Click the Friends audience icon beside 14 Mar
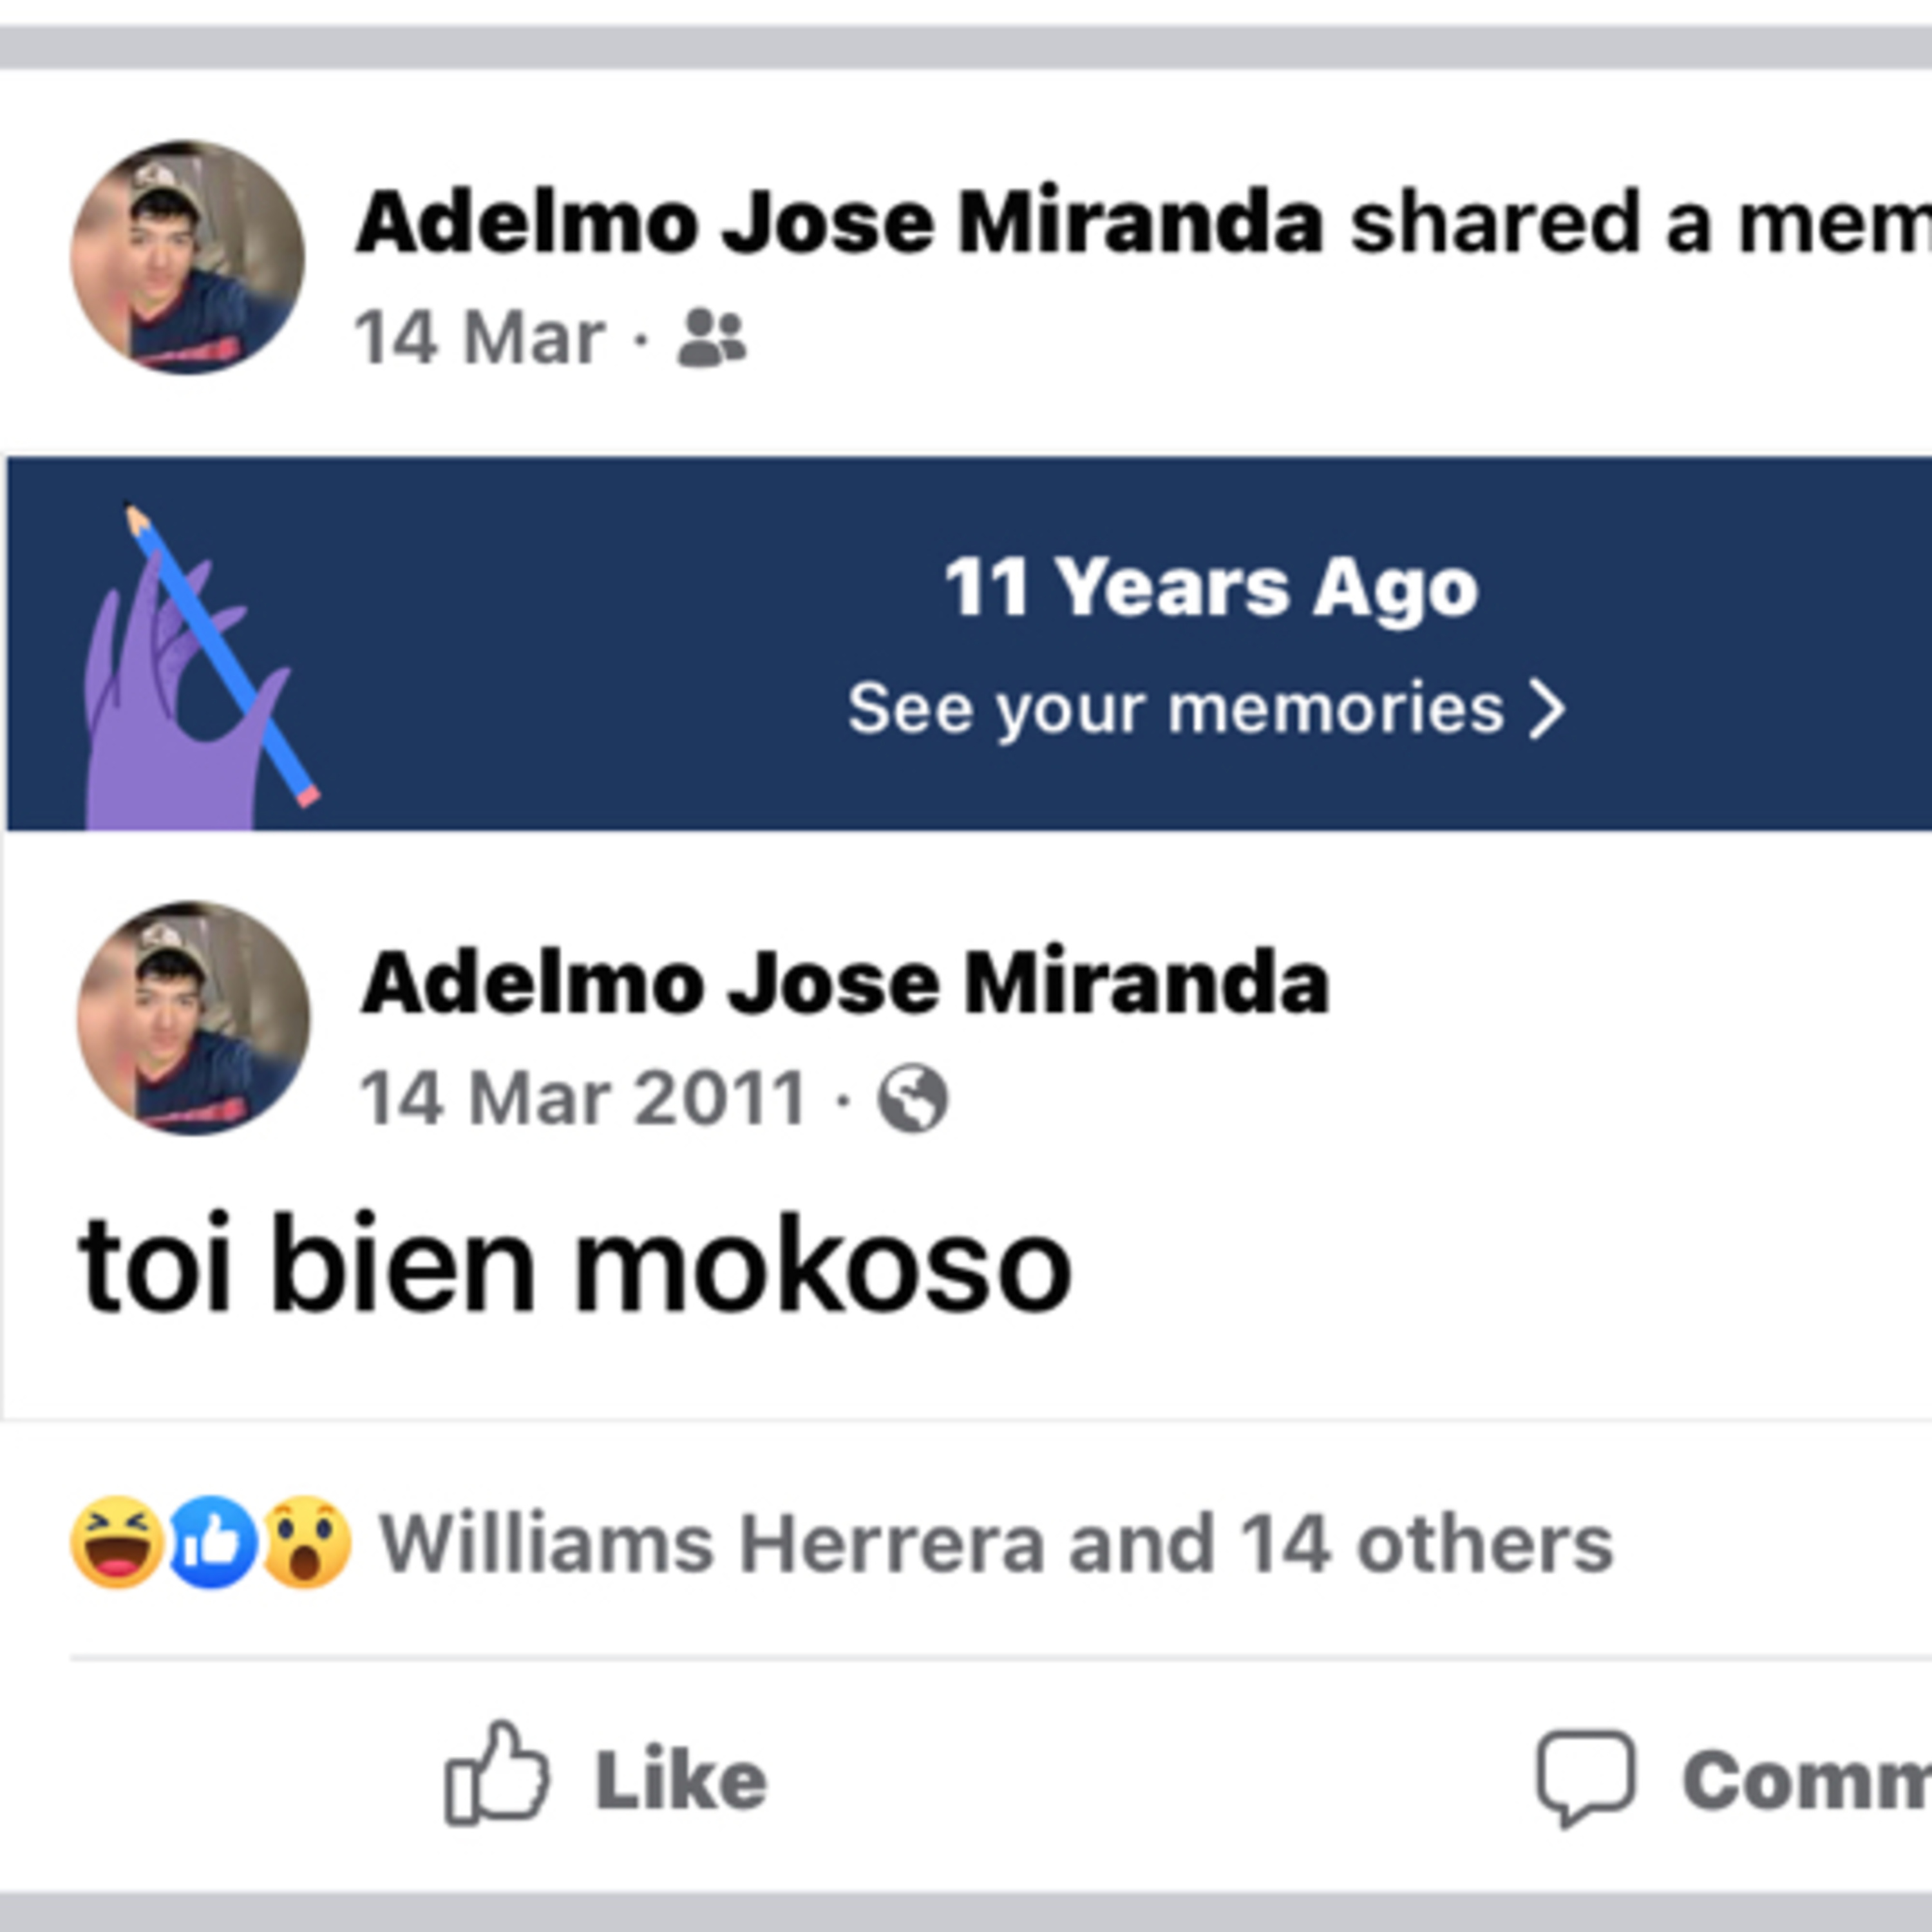 coord(711,338)
